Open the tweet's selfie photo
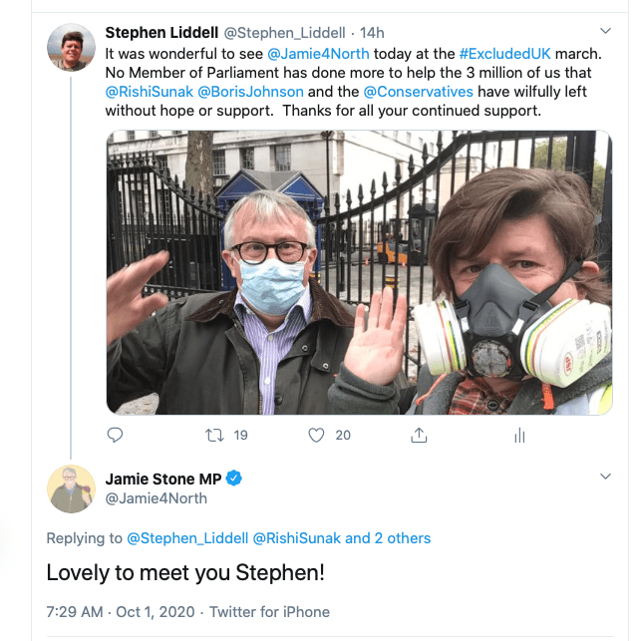Viewport: 639px width, 641px height. pos(359,271)
